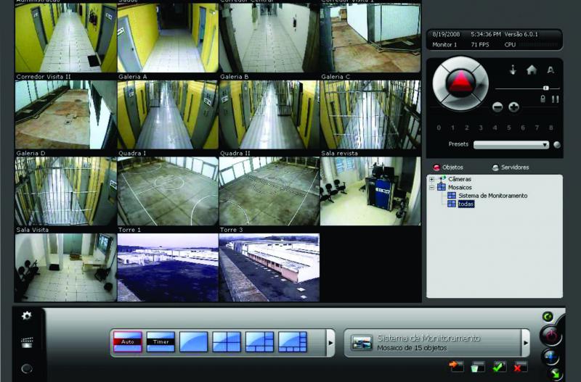Click the 'Sistema de Monitoramento' mosaic thumbnail icon
This screenshot has height=382, width=581.
(x=362, y=342)
